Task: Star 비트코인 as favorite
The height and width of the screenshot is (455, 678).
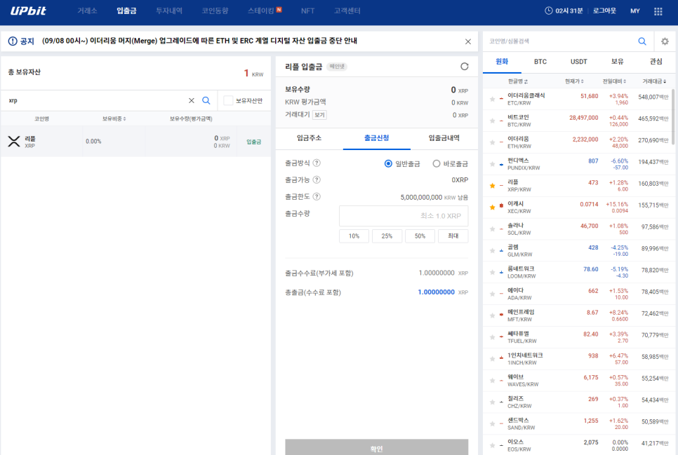Action: click(x=492, y=121)
